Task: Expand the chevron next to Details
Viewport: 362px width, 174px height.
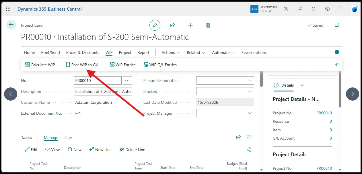Action: [301, 85]
